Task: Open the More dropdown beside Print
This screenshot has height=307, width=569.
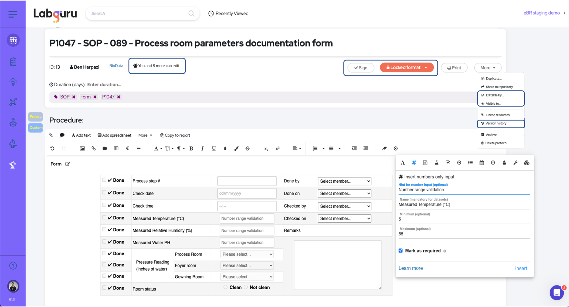Action: 488,68
